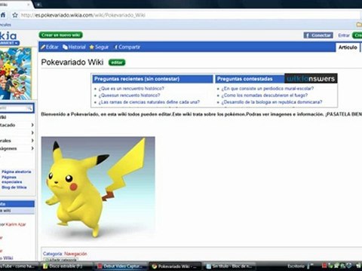Open the 'Página aleatoria' sidebar link
Viewport: 362px width, 271px height.
click(17, 172)
